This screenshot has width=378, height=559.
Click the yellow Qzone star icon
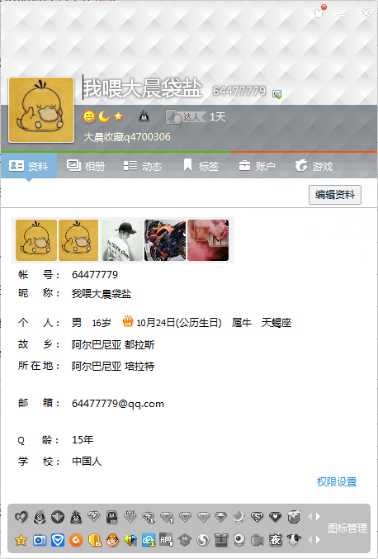(x=21, y=541)
